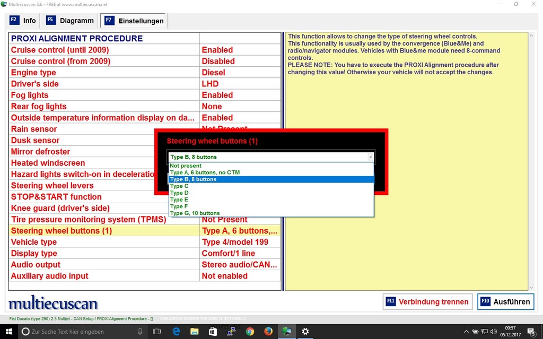Choose 'Type A, 6 buttons, no CTM' option
The image size is (543, 339).
pyautogui.click(x=271, y=172)
